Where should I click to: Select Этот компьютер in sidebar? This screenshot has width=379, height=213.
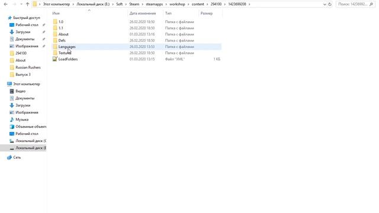27,84
